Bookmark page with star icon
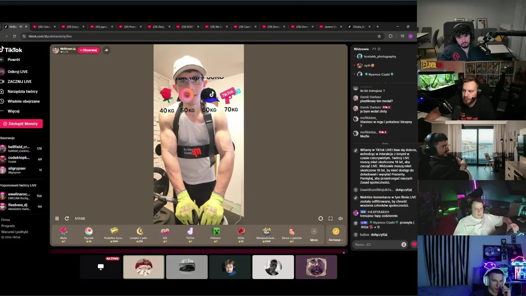Screen dimensions: 526x296 coord(379,36)
